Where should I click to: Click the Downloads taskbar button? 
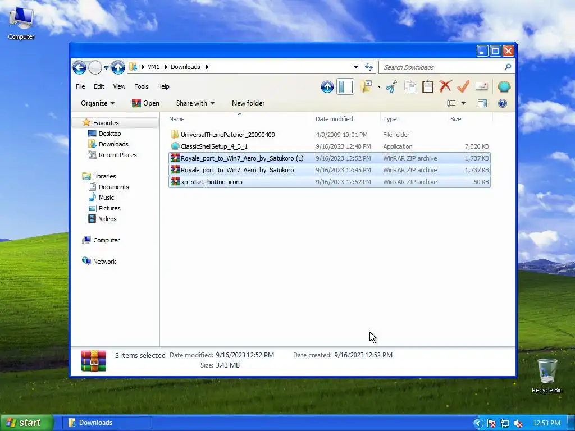point(107,423)
